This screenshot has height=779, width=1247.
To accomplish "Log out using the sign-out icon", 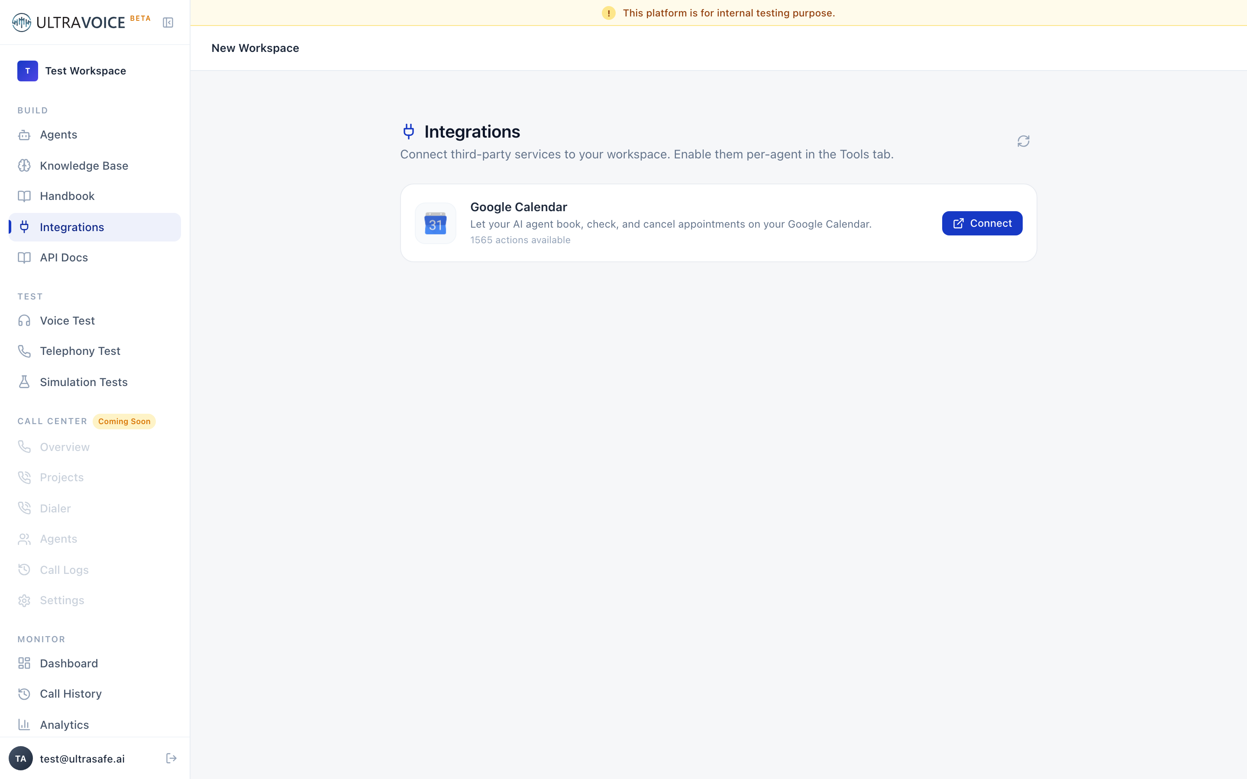I will point(171,758).
